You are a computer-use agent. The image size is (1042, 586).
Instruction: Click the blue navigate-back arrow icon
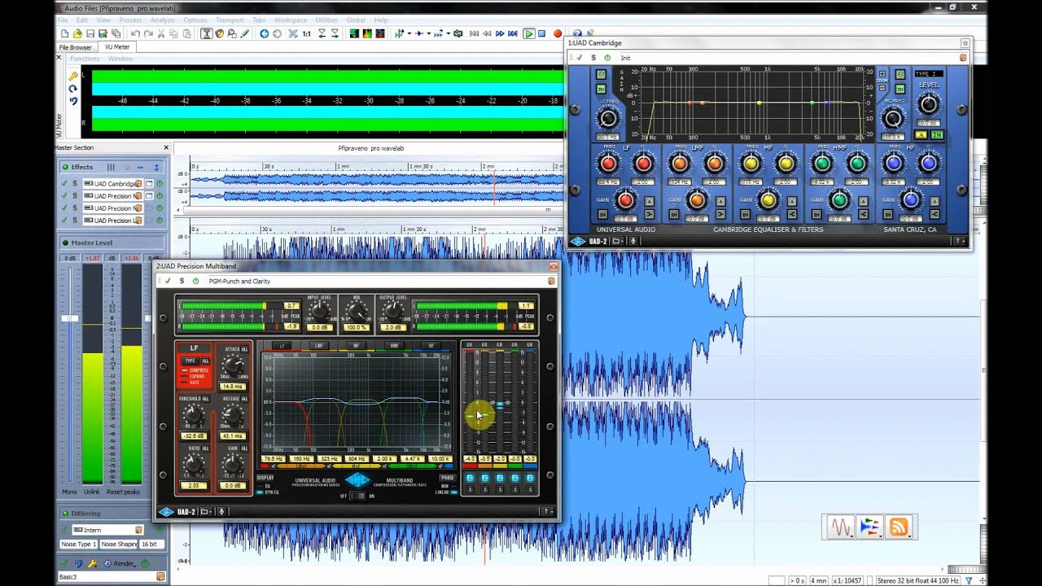[265, 33]
